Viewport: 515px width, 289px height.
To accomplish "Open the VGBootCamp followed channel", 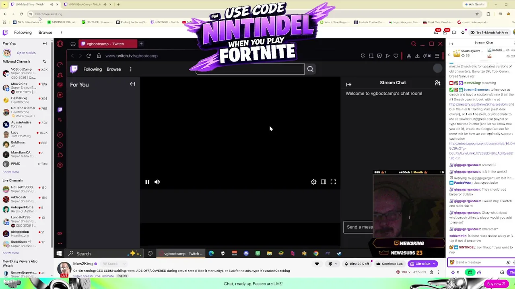I will (25, 73).
